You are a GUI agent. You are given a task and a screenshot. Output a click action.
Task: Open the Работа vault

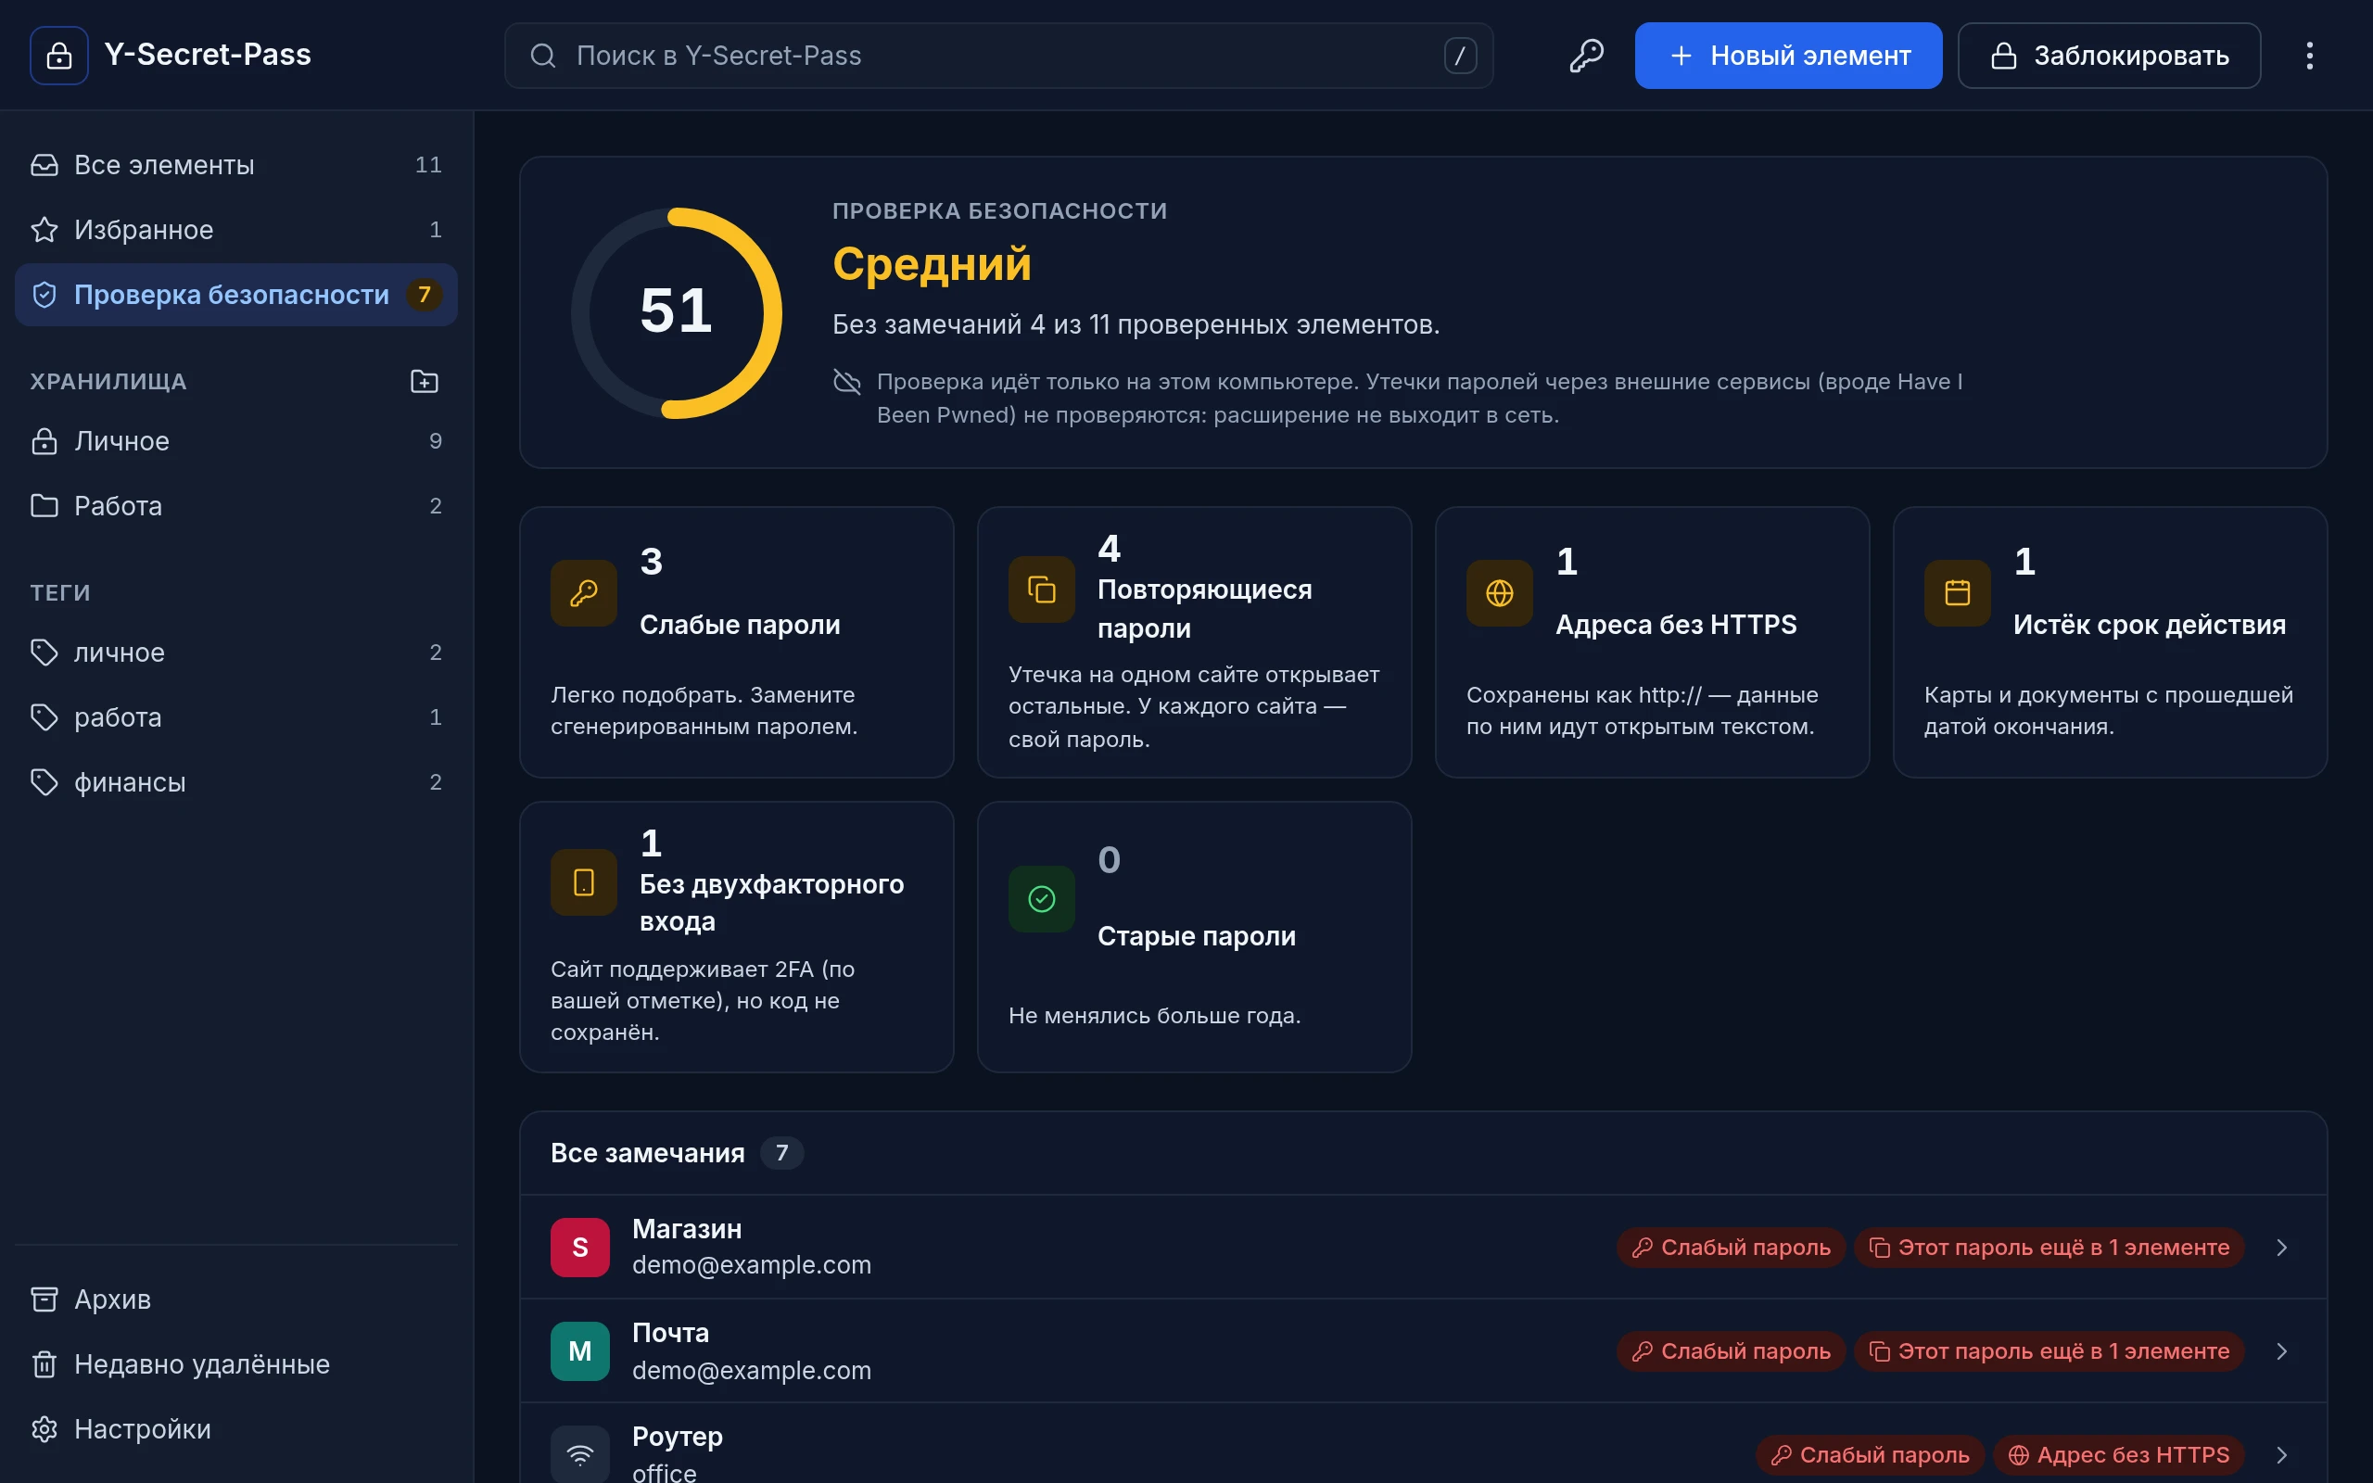[x=236, y=506]
